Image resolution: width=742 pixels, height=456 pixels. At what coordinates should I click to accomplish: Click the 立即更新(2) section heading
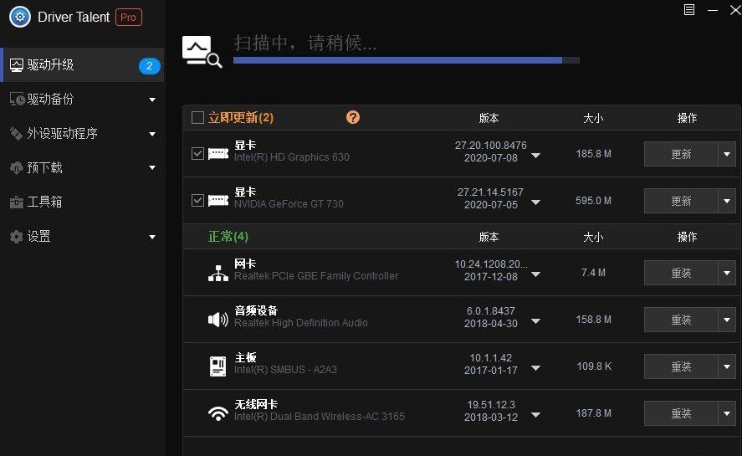[241, 117]
